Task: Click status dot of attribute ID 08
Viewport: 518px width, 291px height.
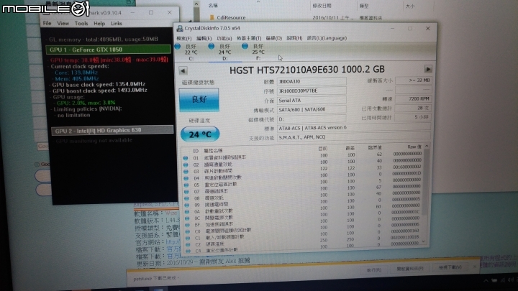Action: click(x=186, y=198)
